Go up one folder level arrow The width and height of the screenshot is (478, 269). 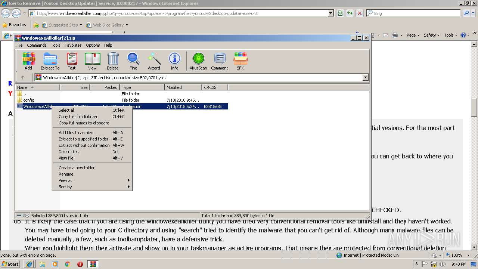pos(23,77)
